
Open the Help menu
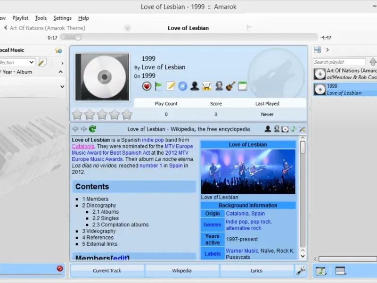click(x=83, y=18)
